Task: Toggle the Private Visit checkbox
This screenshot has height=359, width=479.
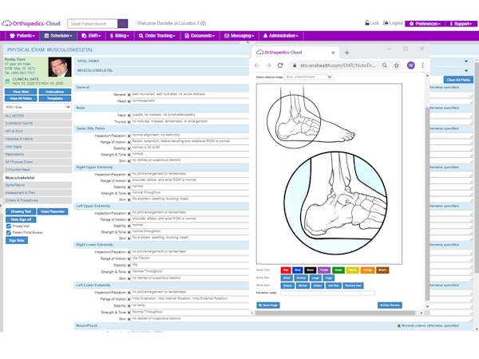Action: tap(9, 227)
